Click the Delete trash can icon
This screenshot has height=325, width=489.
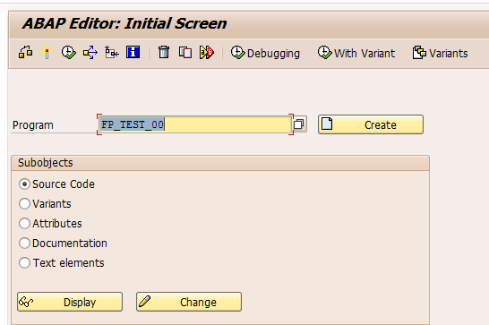tap(164, 52)
